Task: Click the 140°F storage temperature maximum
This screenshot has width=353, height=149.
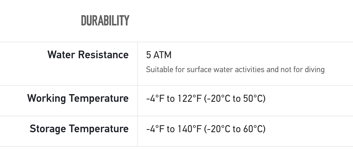Action: (189, 129)
